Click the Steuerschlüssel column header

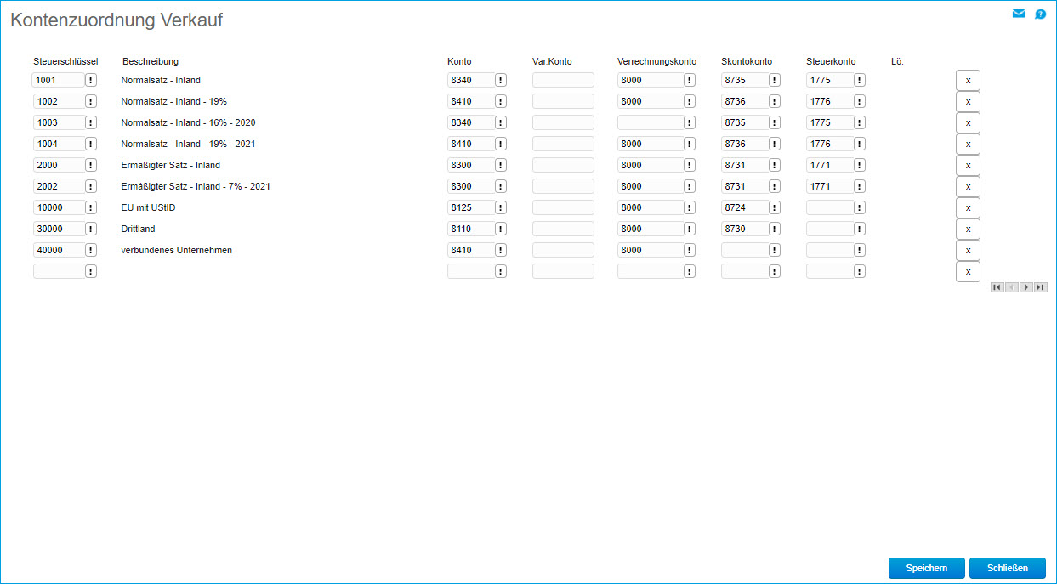click(65, 61)
